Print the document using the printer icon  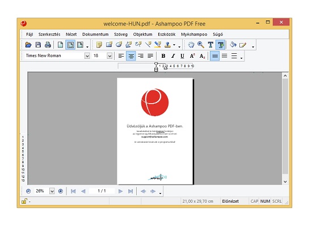tap(48, 45)
